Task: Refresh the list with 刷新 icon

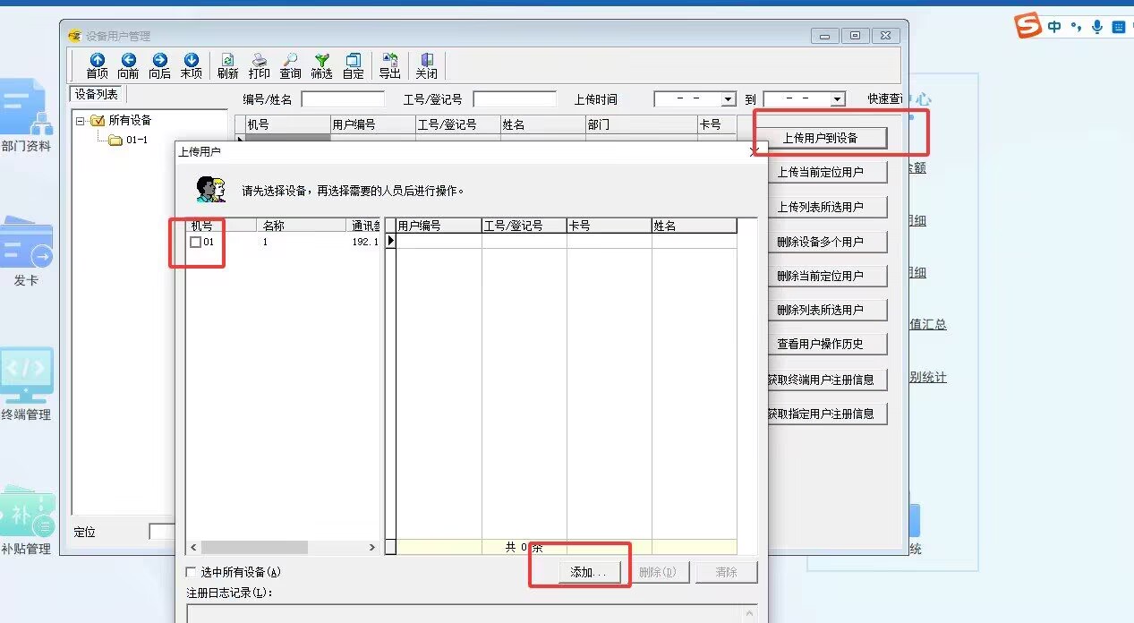Action: [228, 65]
